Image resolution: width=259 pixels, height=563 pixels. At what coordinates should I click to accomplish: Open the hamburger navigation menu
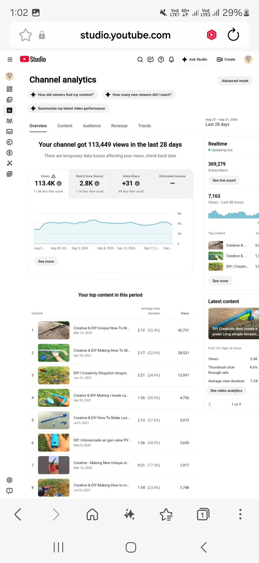coord(10,59)
